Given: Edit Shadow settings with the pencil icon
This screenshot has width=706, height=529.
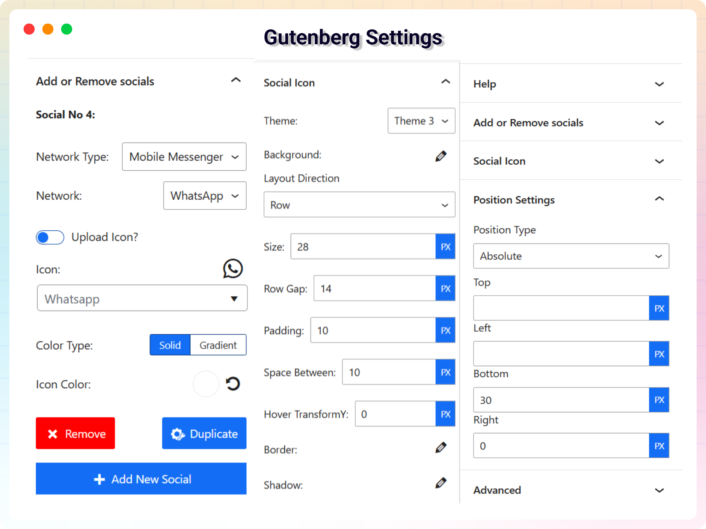Looking at the screenshot, I should [441, 482].
